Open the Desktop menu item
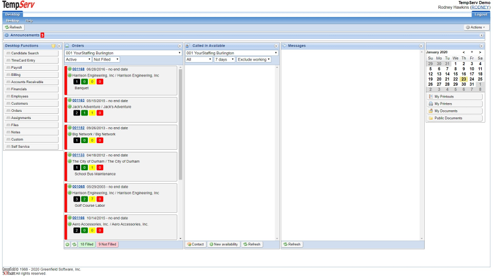Screen dimensions: 493x277 pyautogui.click(x=12, y=21)
